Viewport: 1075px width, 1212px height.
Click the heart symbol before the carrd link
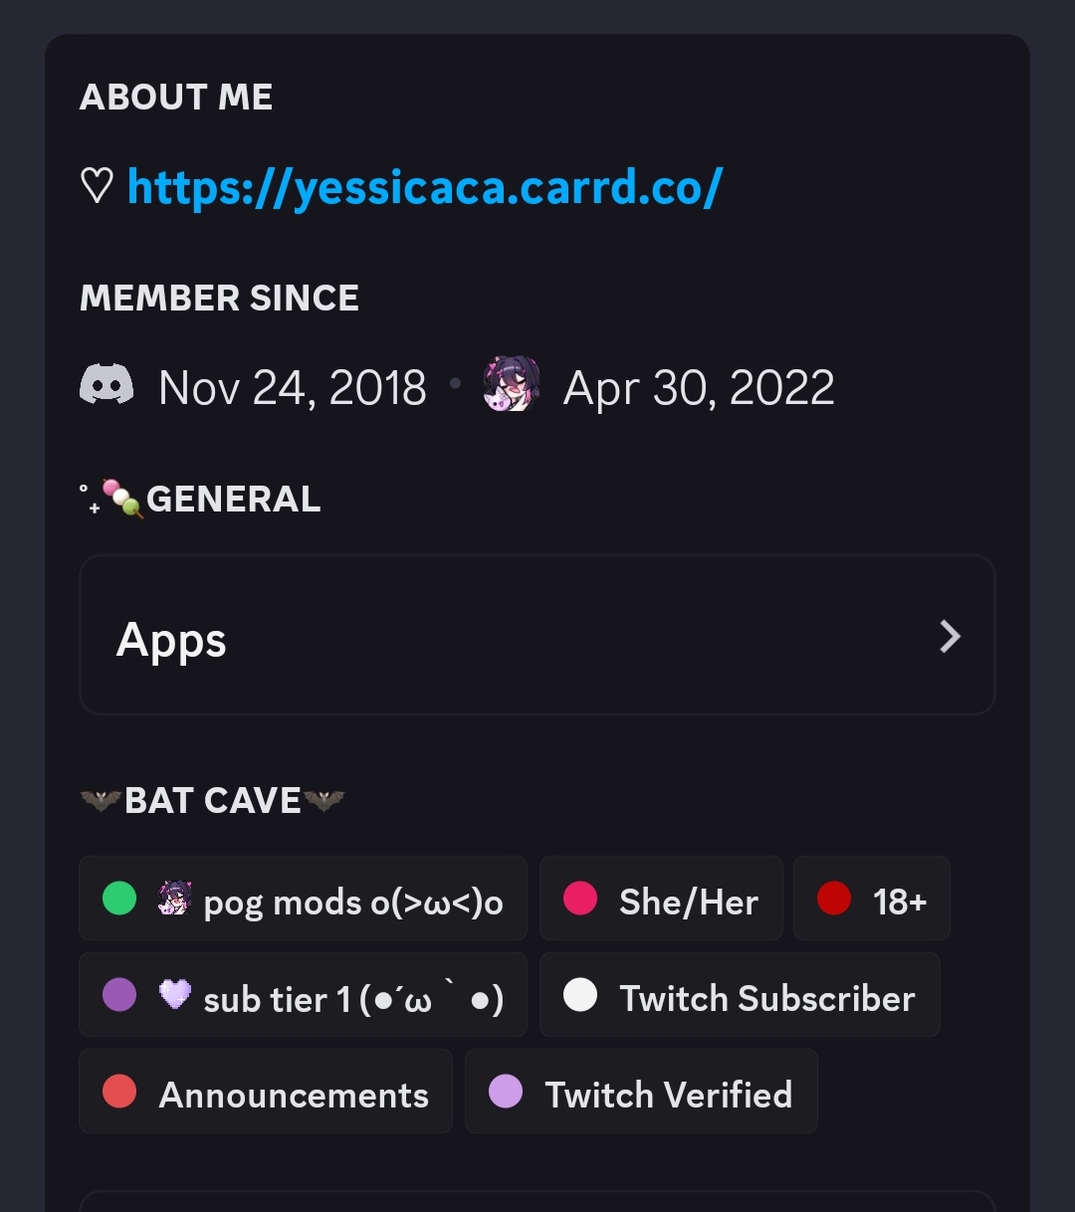coord(97,186)
